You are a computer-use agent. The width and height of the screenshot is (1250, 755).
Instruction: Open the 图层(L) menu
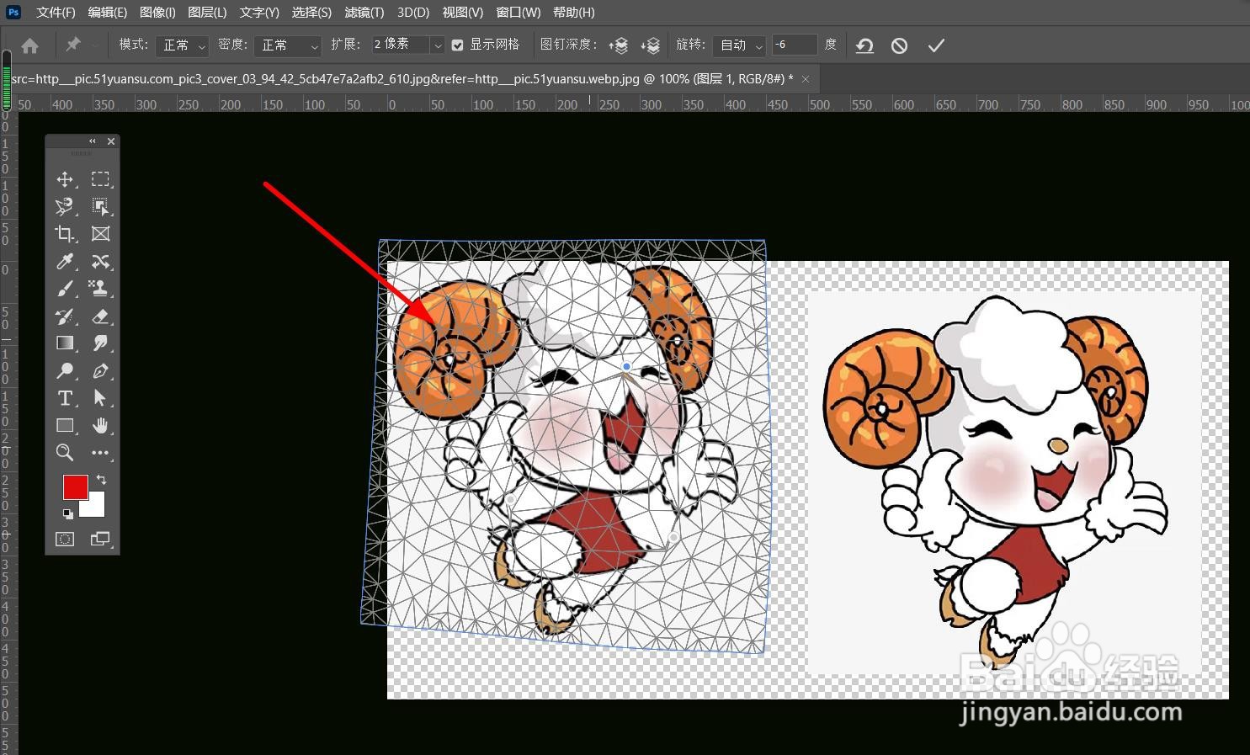pyautogui.click(x=207, y=13)
